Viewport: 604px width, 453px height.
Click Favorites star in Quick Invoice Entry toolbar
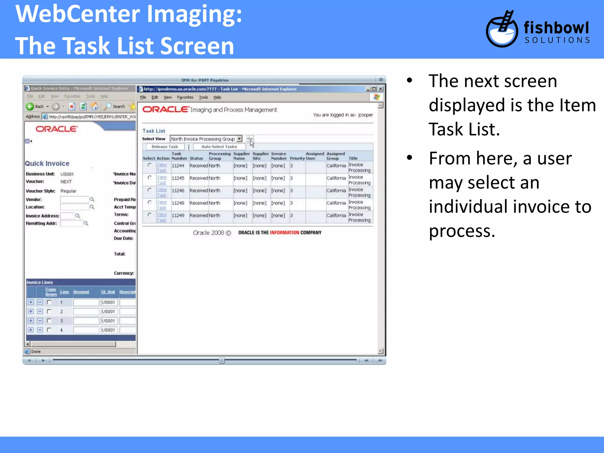[x=133, y=106]
